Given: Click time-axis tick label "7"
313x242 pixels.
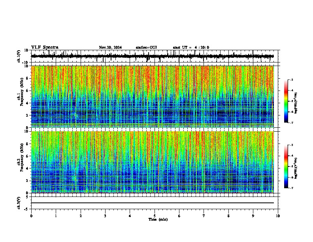Looking at the screenshot, I should point(204,216).
